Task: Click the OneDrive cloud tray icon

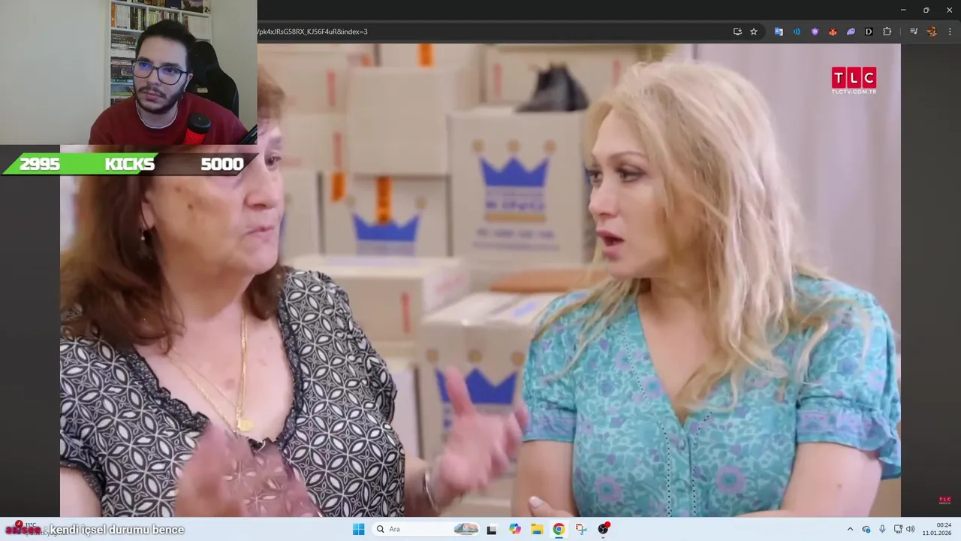Action: 866,529
